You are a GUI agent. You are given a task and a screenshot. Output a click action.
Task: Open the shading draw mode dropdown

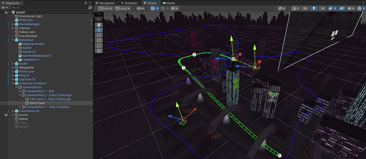[x=295, y=8]
